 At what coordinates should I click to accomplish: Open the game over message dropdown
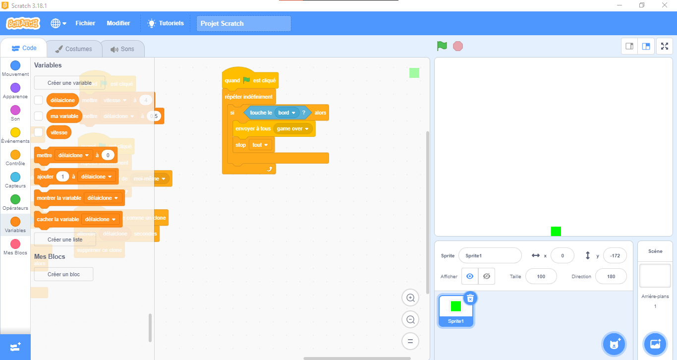click(x=307, y=129)
